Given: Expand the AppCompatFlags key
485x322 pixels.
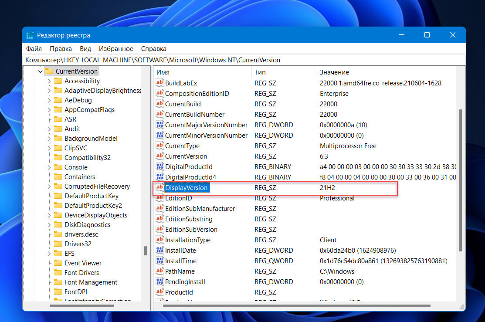Looking at the screenshot, I should click(49, 110).
